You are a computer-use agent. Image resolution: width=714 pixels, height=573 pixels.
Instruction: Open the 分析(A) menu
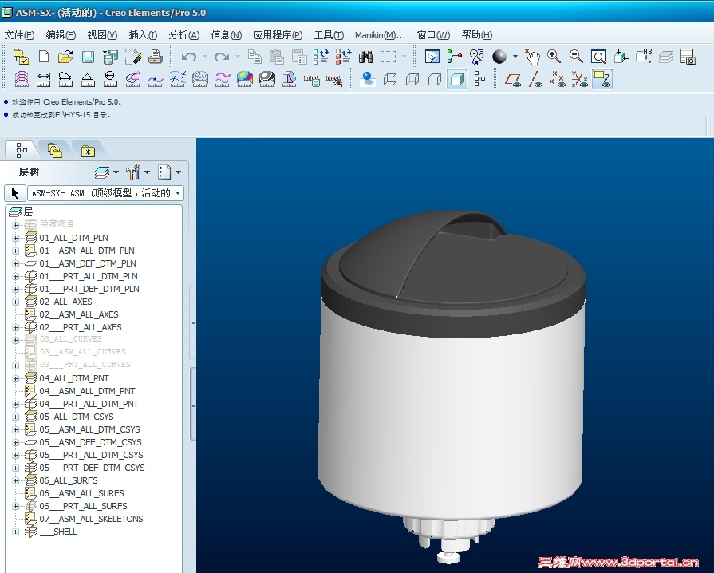[x=184, y=35]
